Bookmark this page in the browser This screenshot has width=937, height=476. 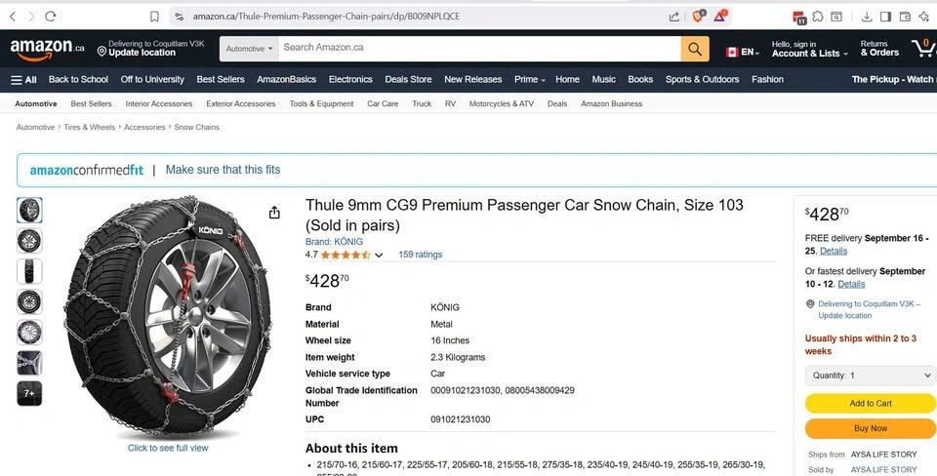tap(154, 17)
